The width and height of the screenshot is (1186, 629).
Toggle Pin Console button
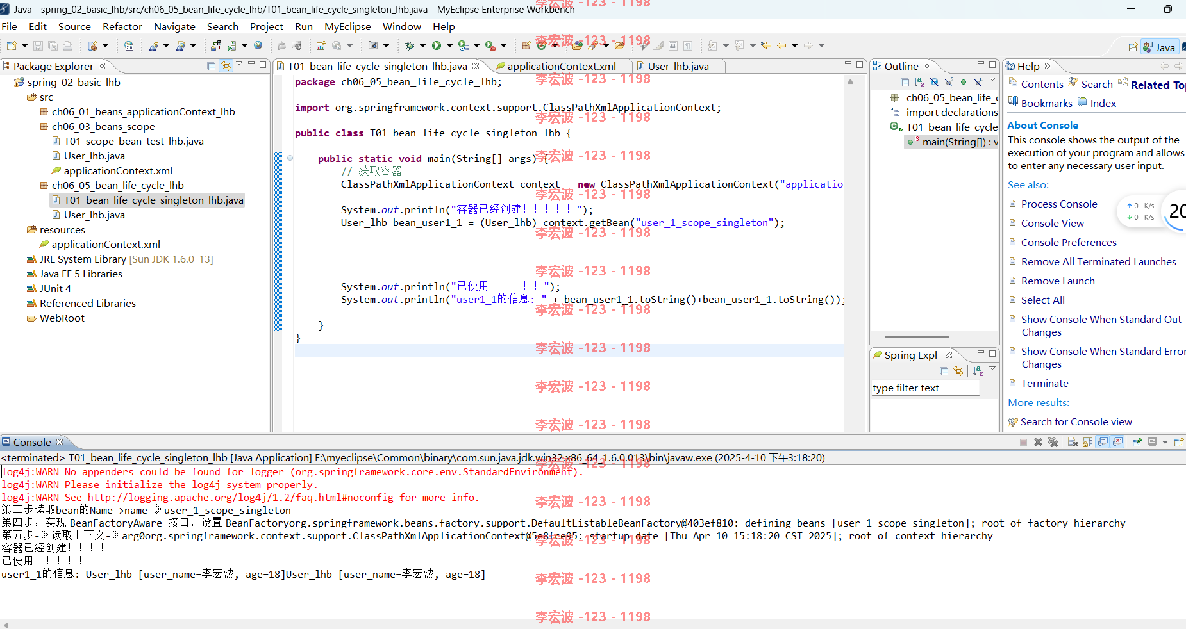1137,442
